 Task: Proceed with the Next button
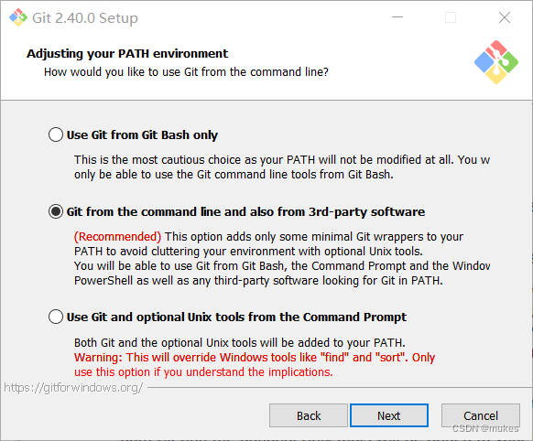coord(389,415)
